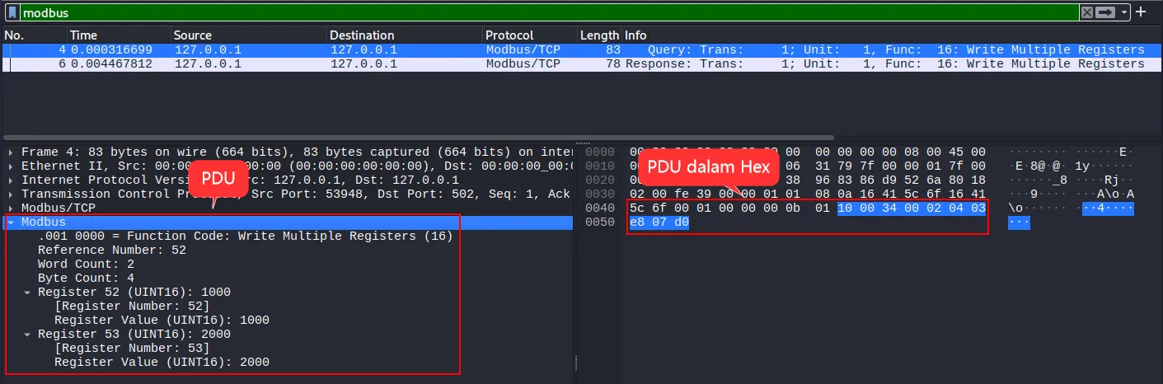This screenshot has height=384, width=1163.
Task: Collapse the Modbus tree section
Action: coord(10,222)
